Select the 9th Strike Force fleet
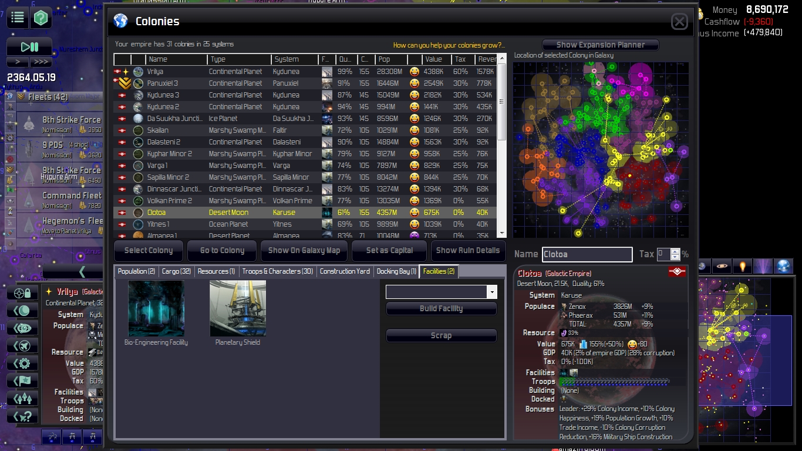Image resolution: width=802 pixels, height=451 pixels. [60, 174]
